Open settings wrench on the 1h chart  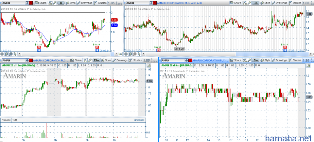[x=249, y=3]
